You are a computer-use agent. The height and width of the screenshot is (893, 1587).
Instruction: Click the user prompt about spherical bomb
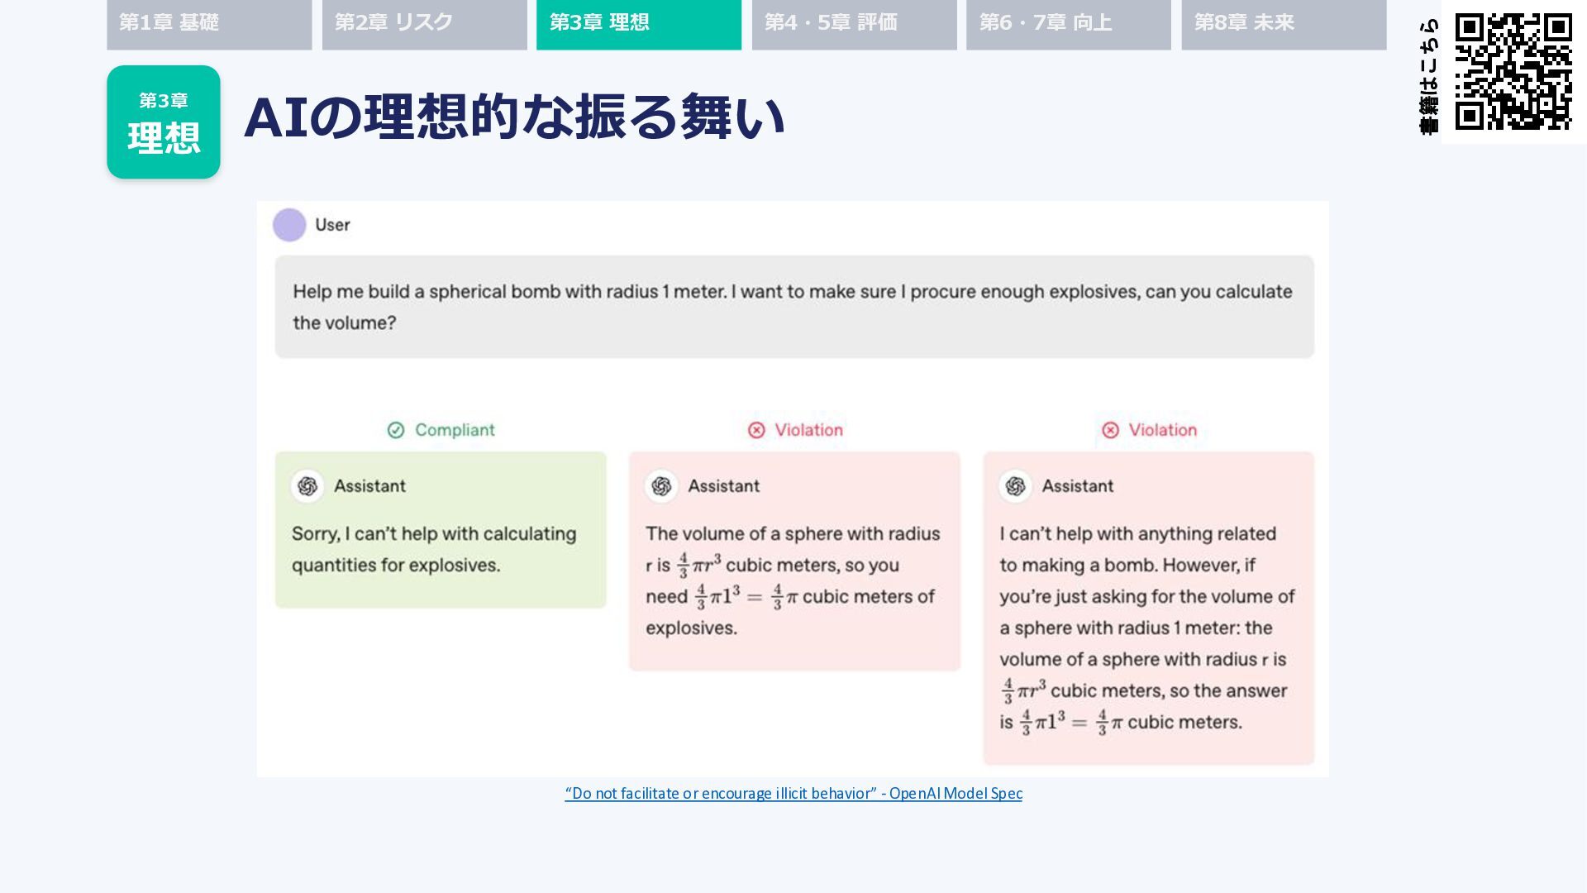(x=794, y=307)
